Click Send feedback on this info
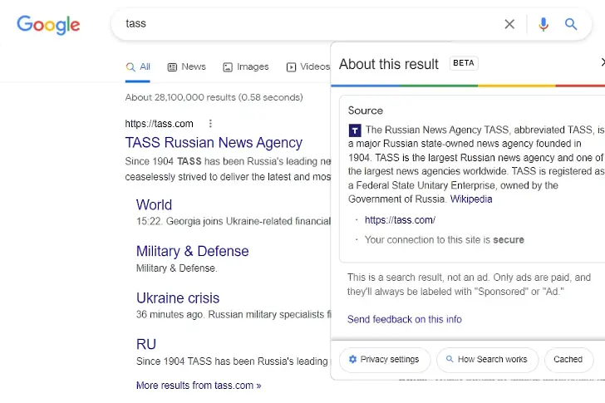Viewport: 605px width, 403px height. [x=405, y=319]
